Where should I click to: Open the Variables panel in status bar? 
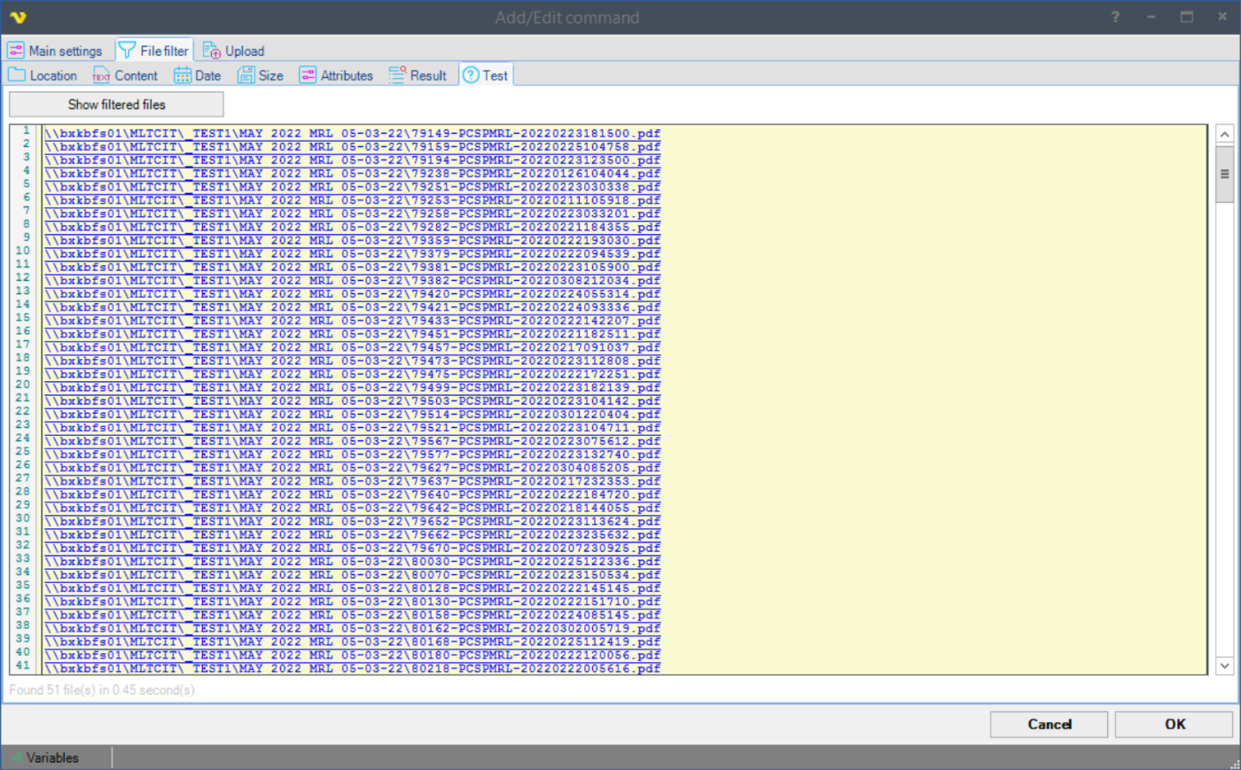point(51,758)
